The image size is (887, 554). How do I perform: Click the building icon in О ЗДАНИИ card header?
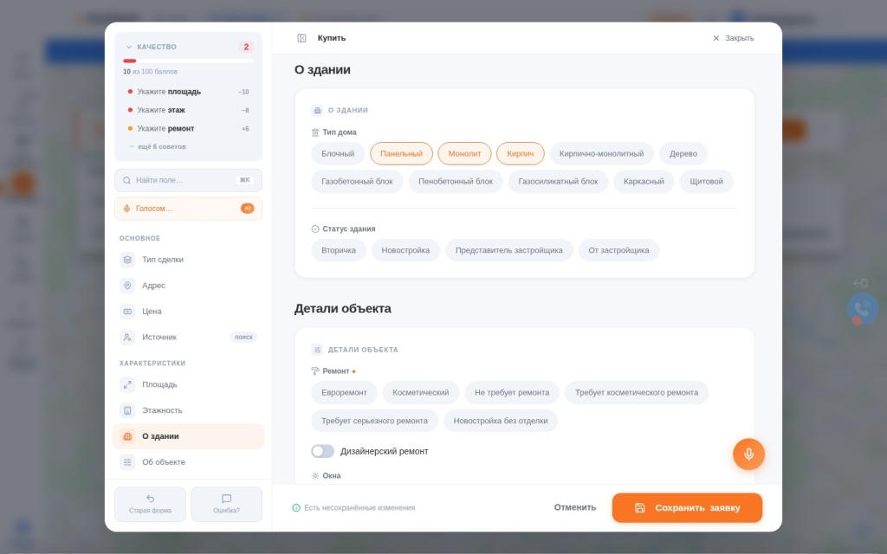317,110
